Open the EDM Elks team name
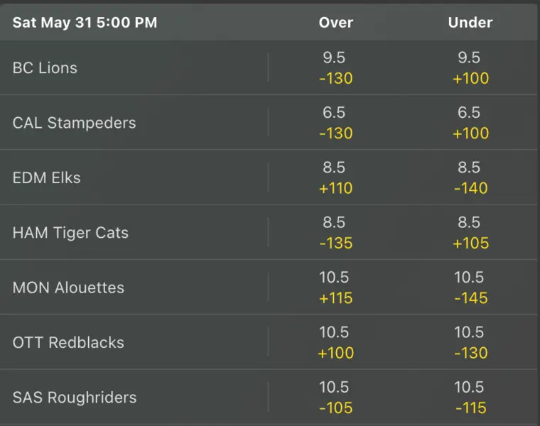Viewport: 540px width, 426px height. click(x=47, y=177)
